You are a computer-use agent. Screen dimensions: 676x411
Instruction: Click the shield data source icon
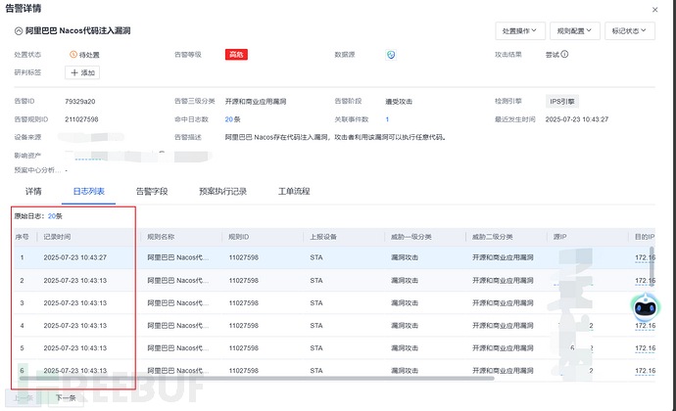pos(391,55)
